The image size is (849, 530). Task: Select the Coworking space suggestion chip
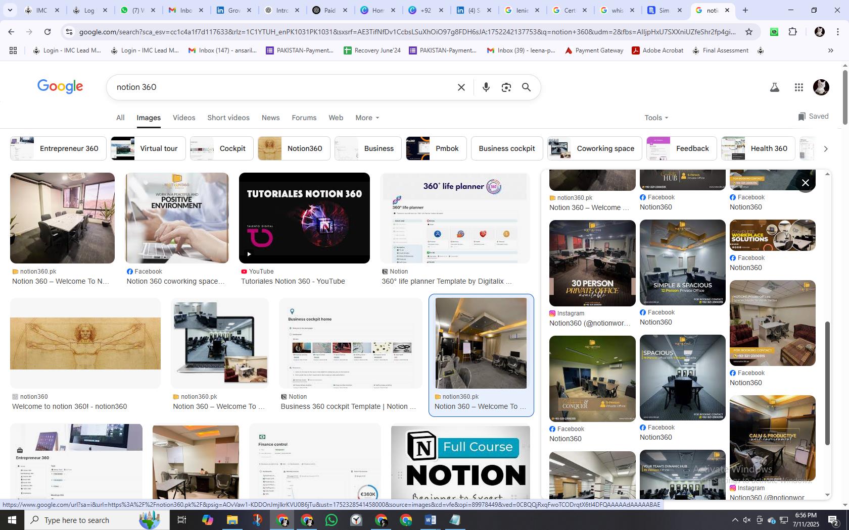[x=594, y=148]
